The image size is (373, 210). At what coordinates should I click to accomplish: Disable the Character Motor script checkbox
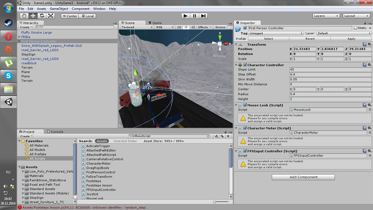(245, 128)
